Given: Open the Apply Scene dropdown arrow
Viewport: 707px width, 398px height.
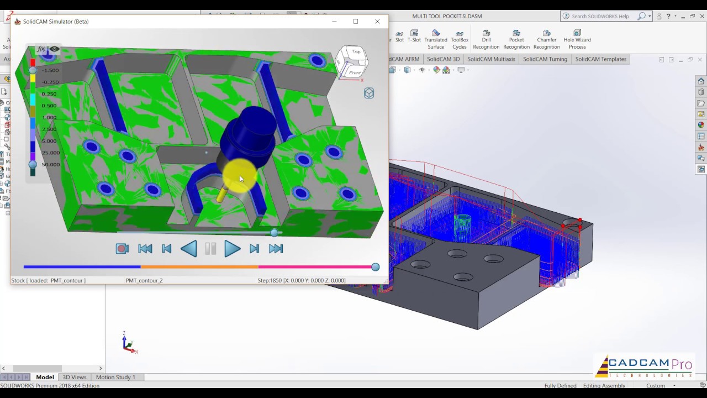Looking at the screenshot, I should [x=453, y=70].
